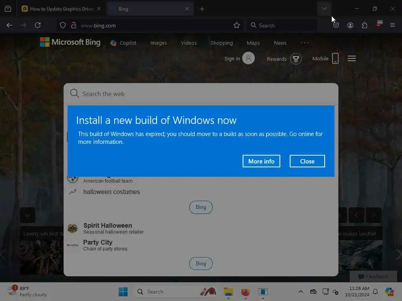Open Pocket save icon in toolbar

(336, 25)
